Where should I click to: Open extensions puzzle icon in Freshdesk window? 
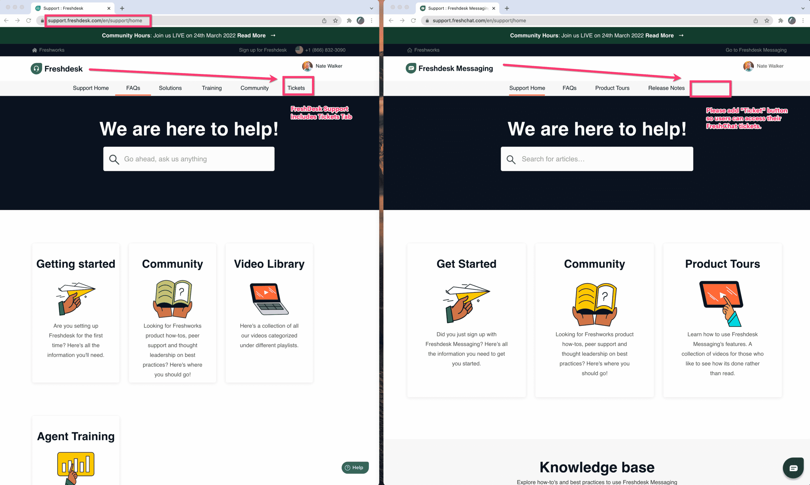pyautogui.click(x=349, y=21)
